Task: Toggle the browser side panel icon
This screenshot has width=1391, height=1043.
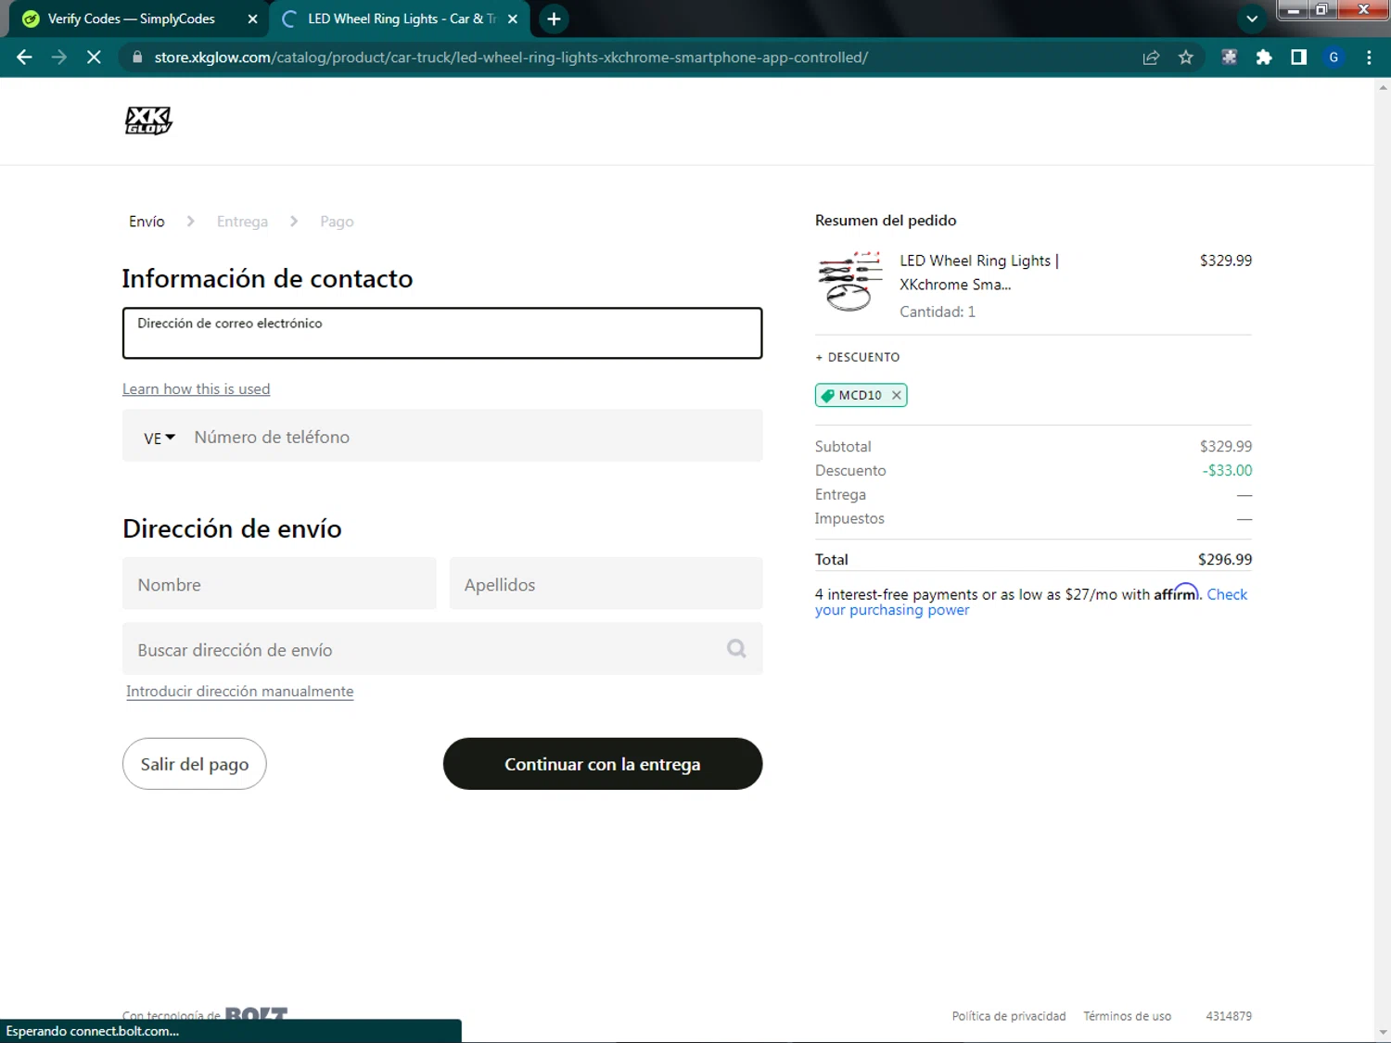Action: point(1298,57)
